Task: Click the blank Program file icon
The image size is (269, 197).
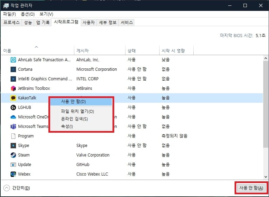Action: point(13,136)
